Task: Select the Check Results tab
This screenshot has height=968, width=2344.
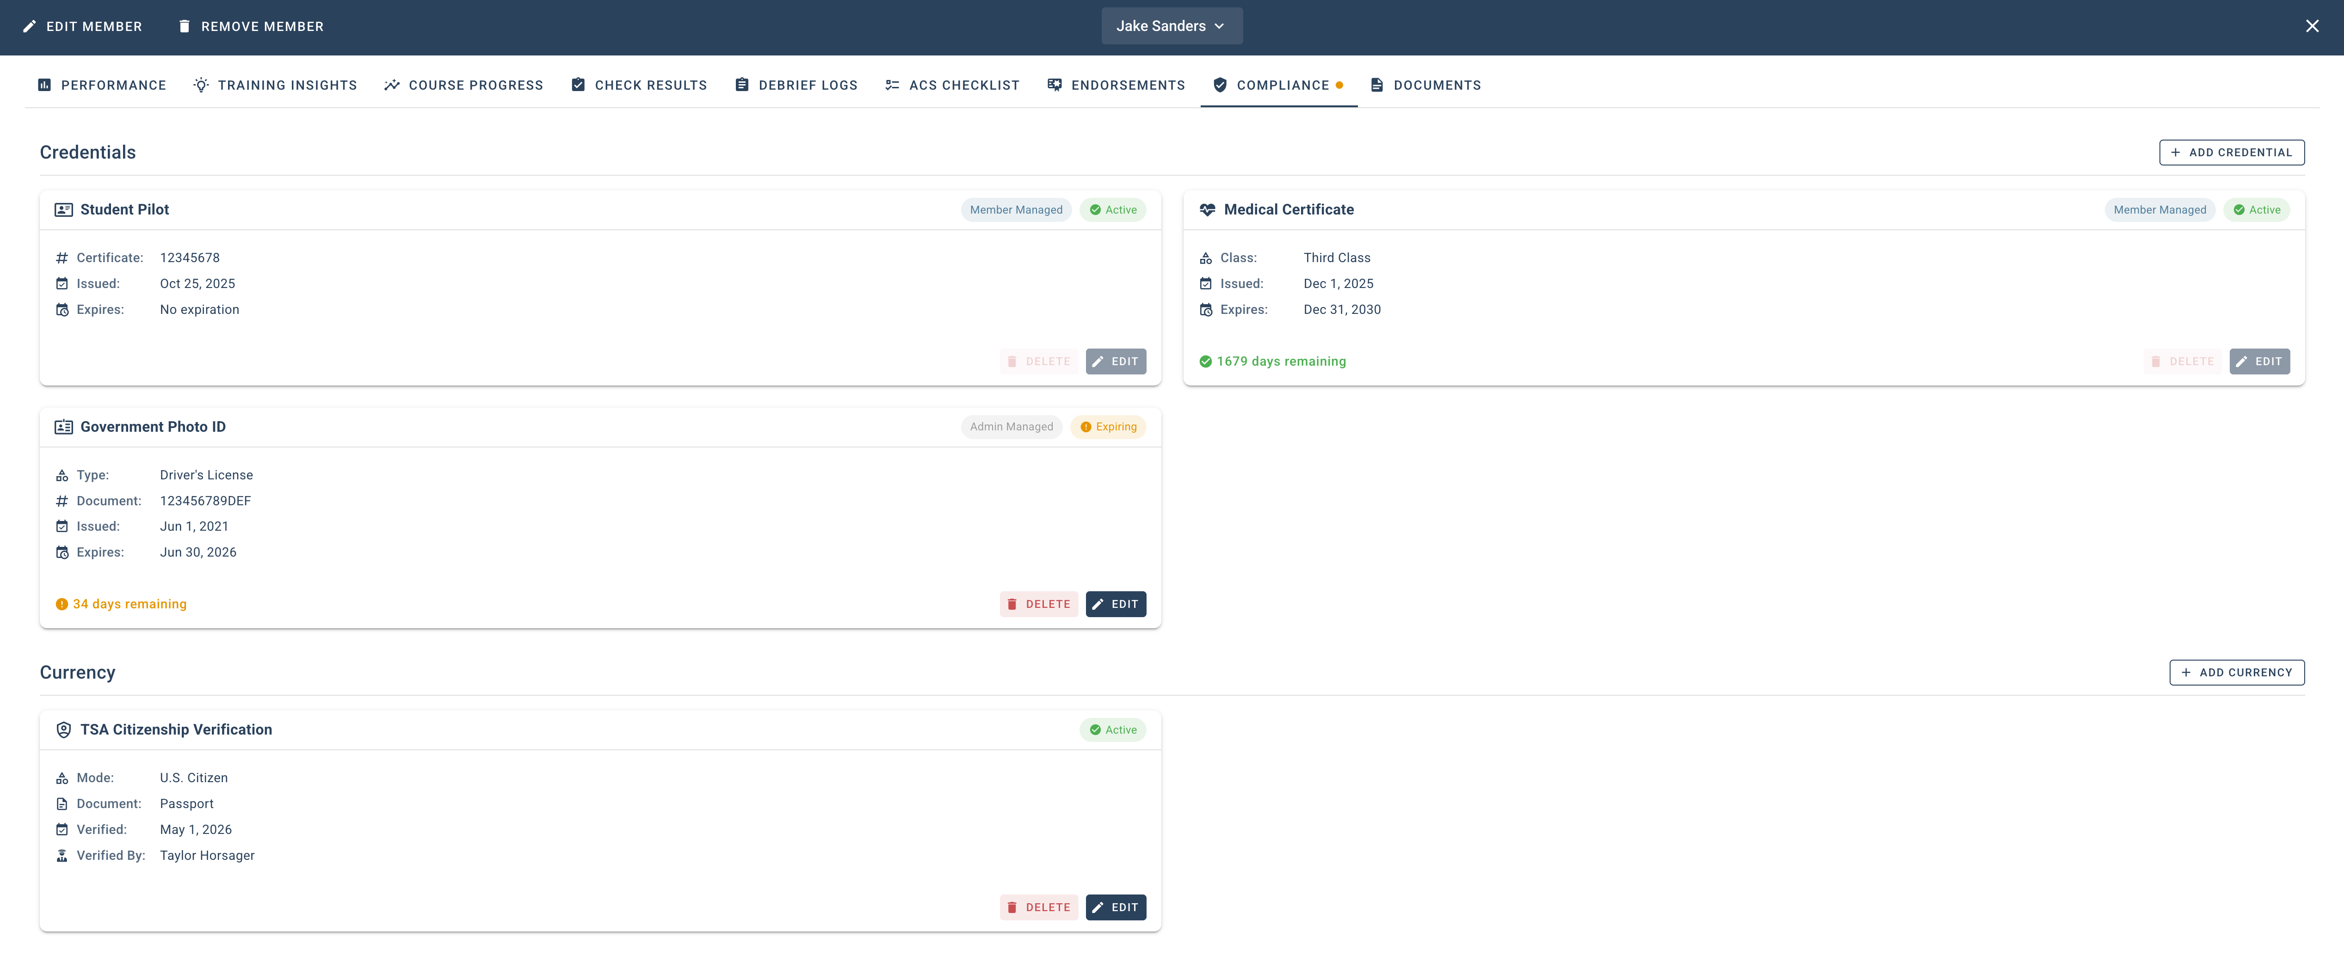Action: coord(639,86)
